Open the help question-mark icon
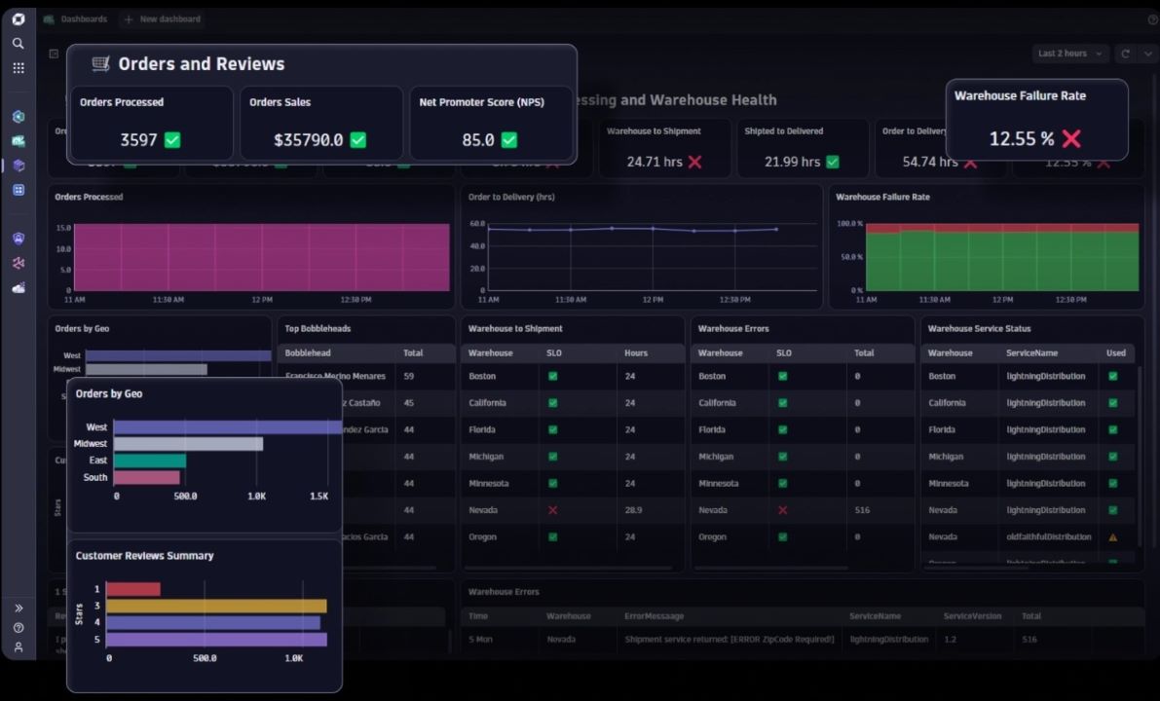Screen dimensions: 1160x701 point(18,627)
